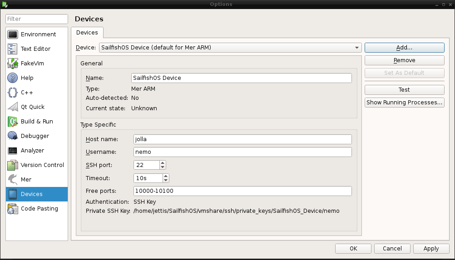Screen dimensions: 455x260
Task: Click the 'Mer ARM' type value
Action: pyautogui.click(x=143, y=89)
